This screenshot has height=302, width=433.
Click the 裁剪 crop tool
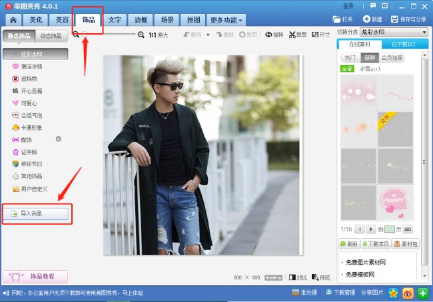(298, 35)
